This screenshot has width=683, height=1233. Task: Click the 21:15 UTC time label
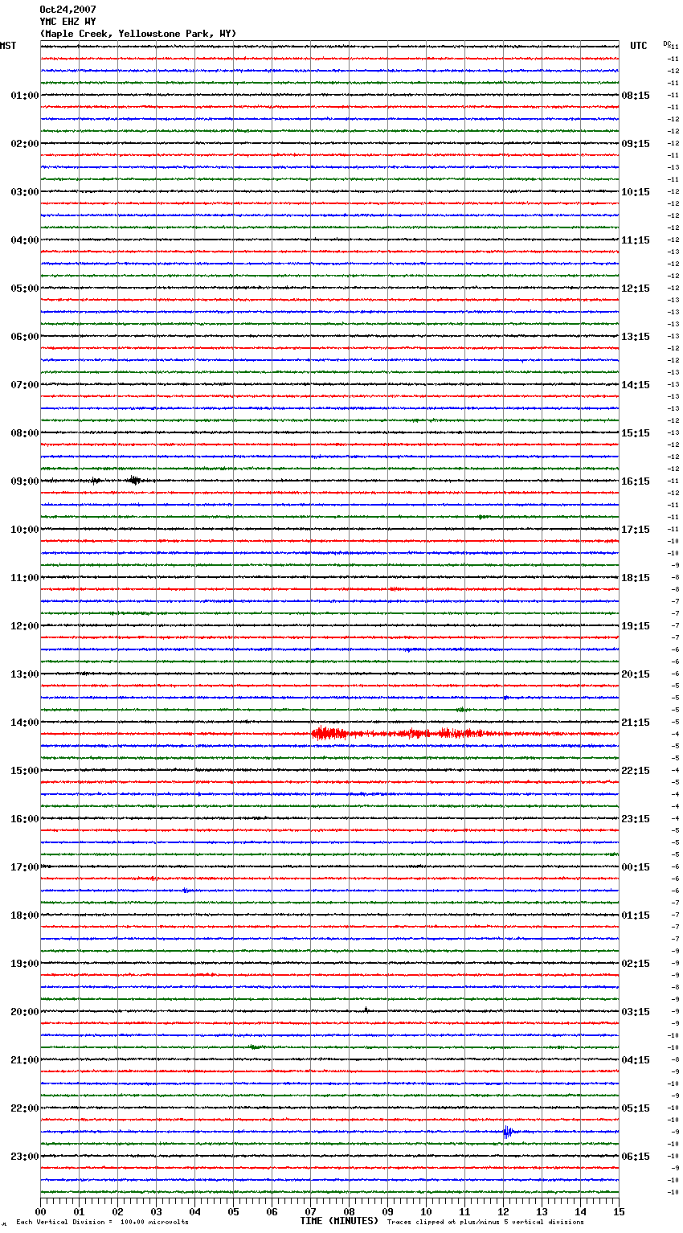pyautogui.click(x=636, y=723)
